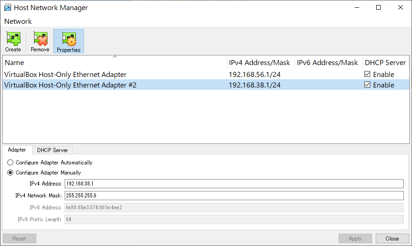The height and width of the screenshot is (246, 412).
Task: Open the Network menu
Action: point(18,21)
